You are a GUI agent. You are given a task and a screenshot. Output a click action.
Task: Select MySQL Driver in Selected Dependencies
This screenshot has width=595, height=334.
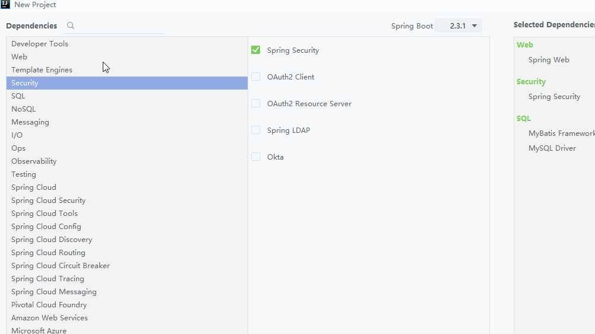click(552, 148)
